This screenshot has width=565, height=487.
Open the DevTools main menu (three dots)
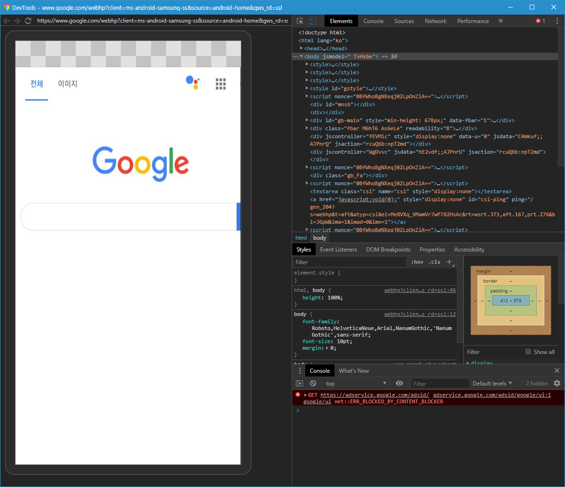[557, 21]
